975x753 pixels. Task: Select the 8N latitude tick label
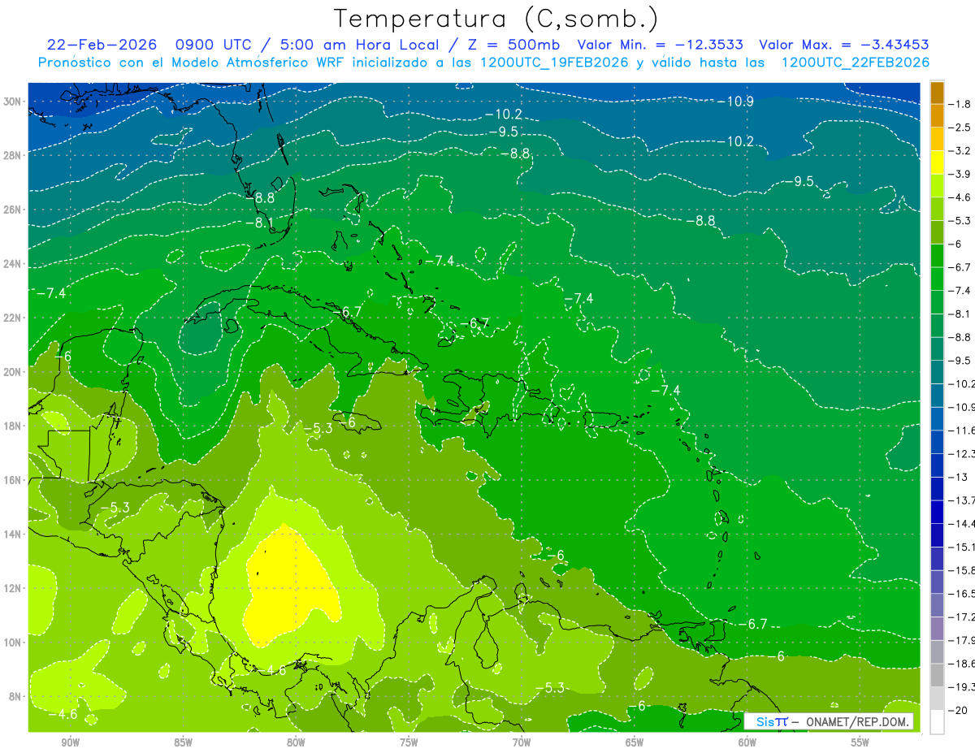click(x=16, y=696)
